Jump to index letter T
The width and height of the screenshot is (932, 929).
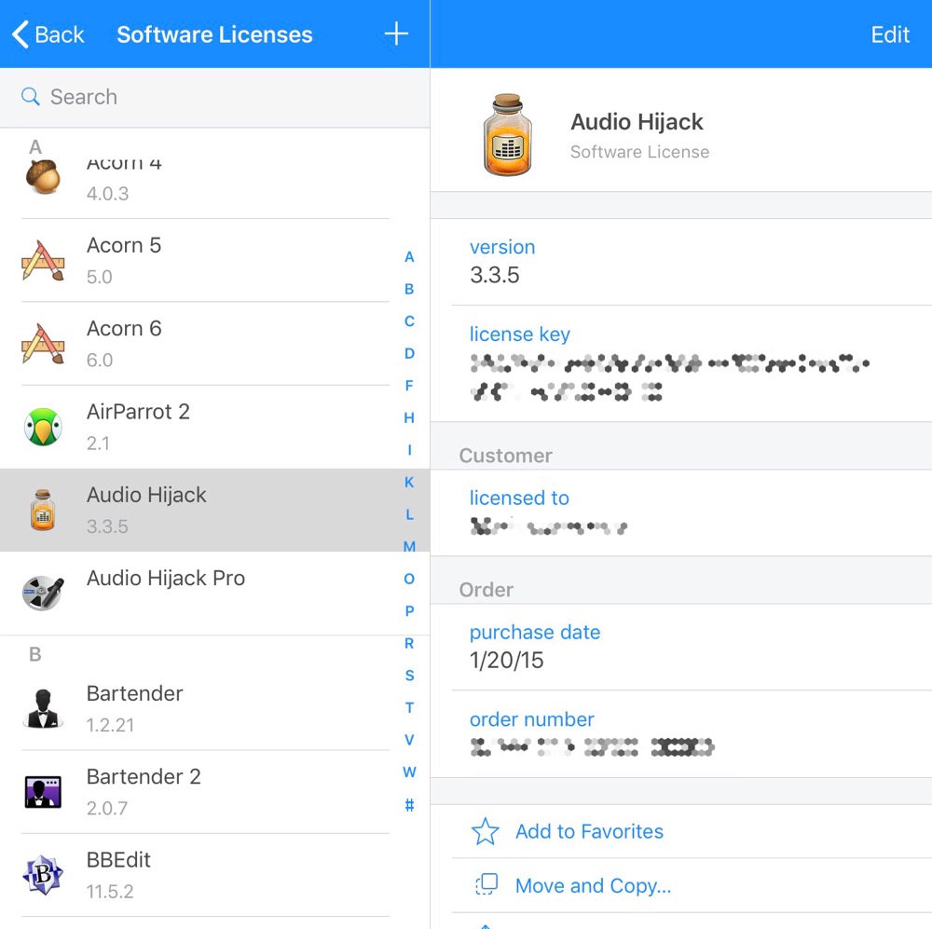pyautogui.click(x=409, y=707)
